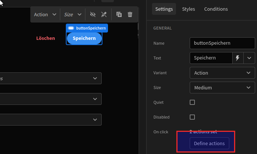Open the Size dropdown showing Medium

[222, 88]
